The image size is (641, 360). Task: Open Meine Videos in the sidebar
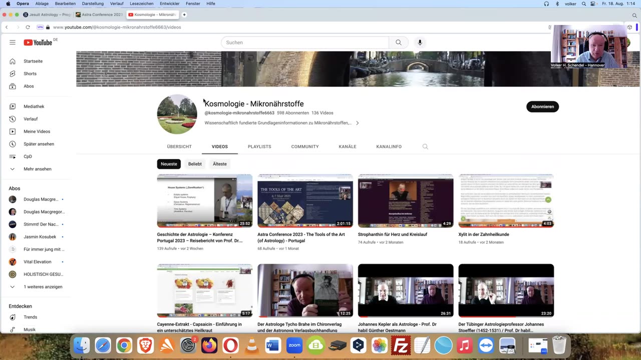click(x=36, y=131)
